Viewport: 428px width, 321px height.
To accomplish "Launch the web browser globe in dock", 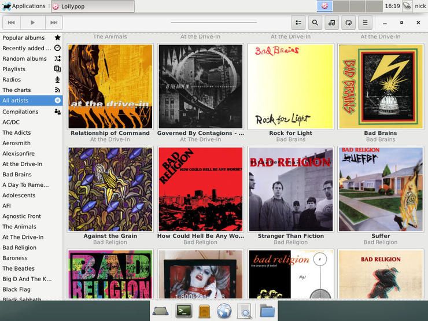I will click(x=224, y=311).
